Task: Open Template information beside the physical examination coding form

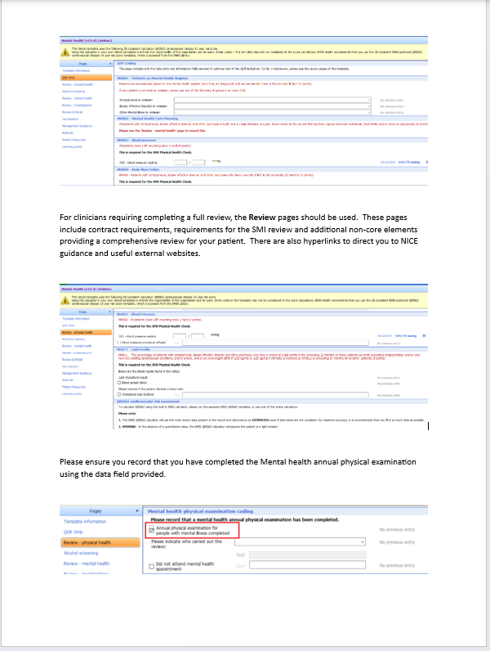Action: click(x=85, y=522)
